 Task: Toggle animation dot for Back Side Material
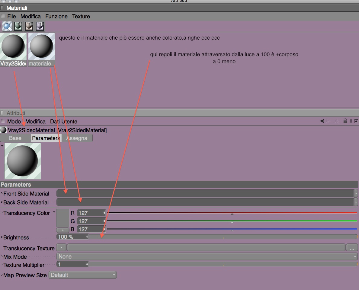(x=2, y=202)
